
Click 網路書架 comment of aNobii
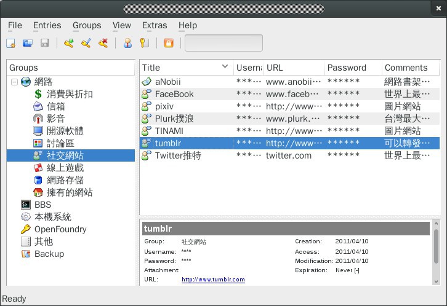click(x=407, y=82)
